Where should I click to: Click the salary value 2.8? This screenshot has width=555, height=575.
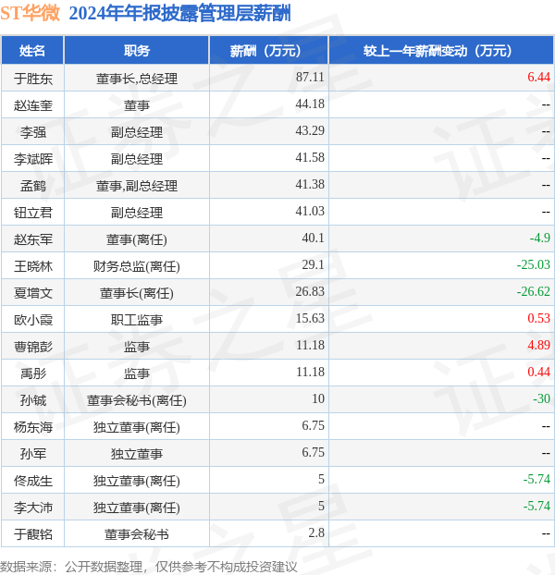pyautogui.click(x=316, y=532)
